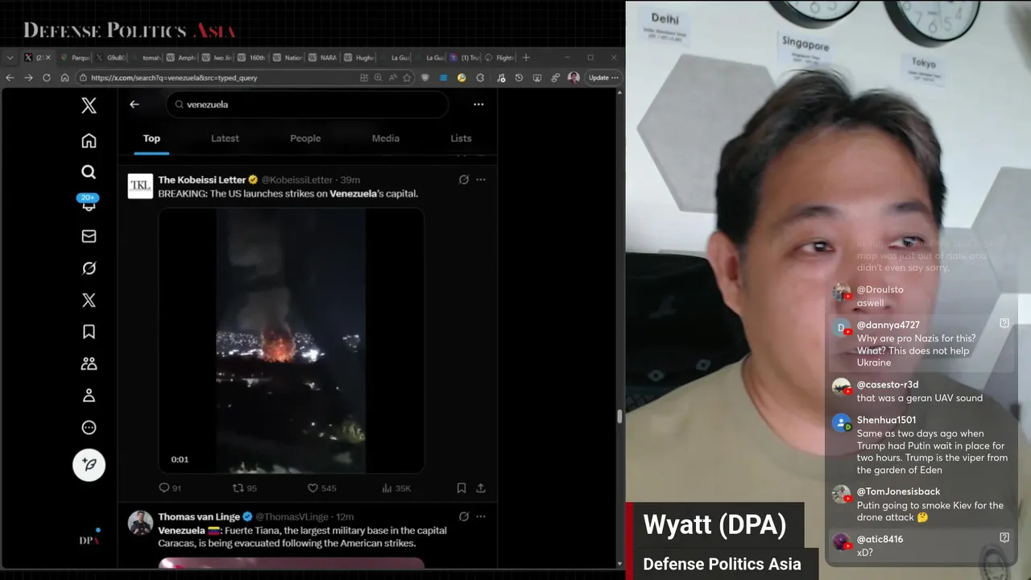The height and width of the screenshot is (580, 1031).
Task: Click the browser forward arrow
Action: [28, 77]
